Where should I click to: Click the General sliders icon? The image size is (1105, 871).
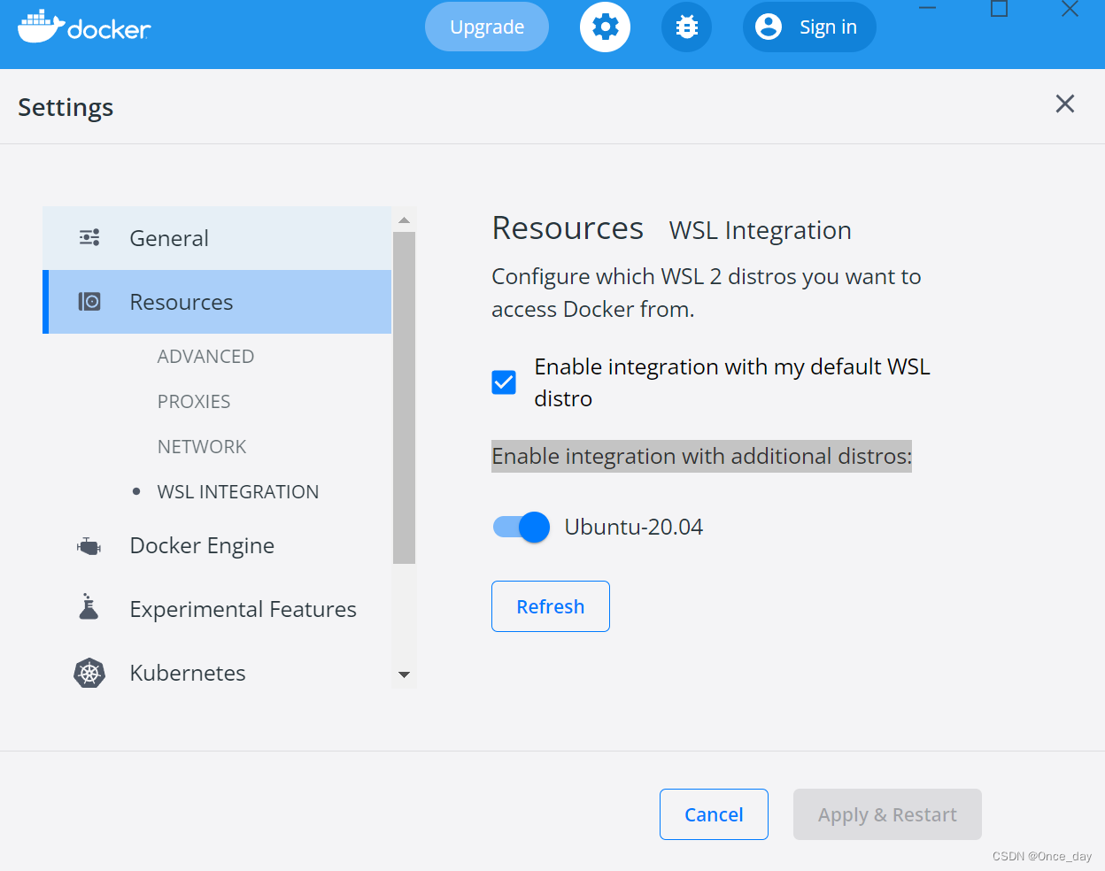[x=89, y=237]
